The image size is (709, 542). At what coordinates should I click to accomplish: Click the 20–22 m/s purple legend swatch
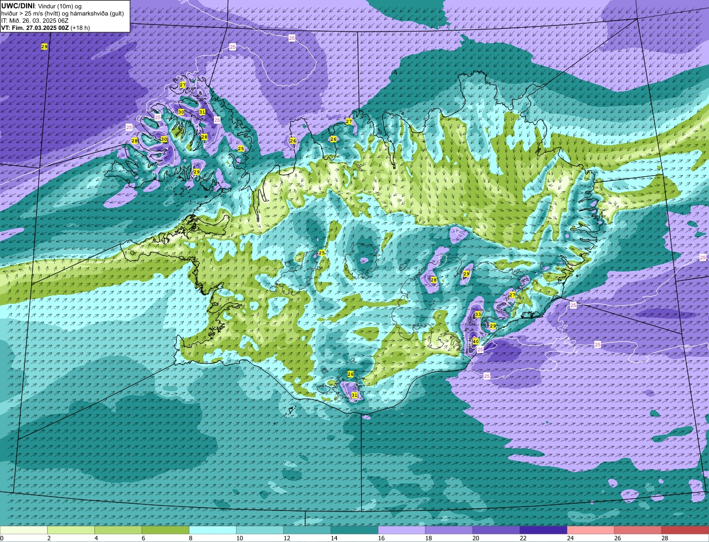[x=496, y=530]
